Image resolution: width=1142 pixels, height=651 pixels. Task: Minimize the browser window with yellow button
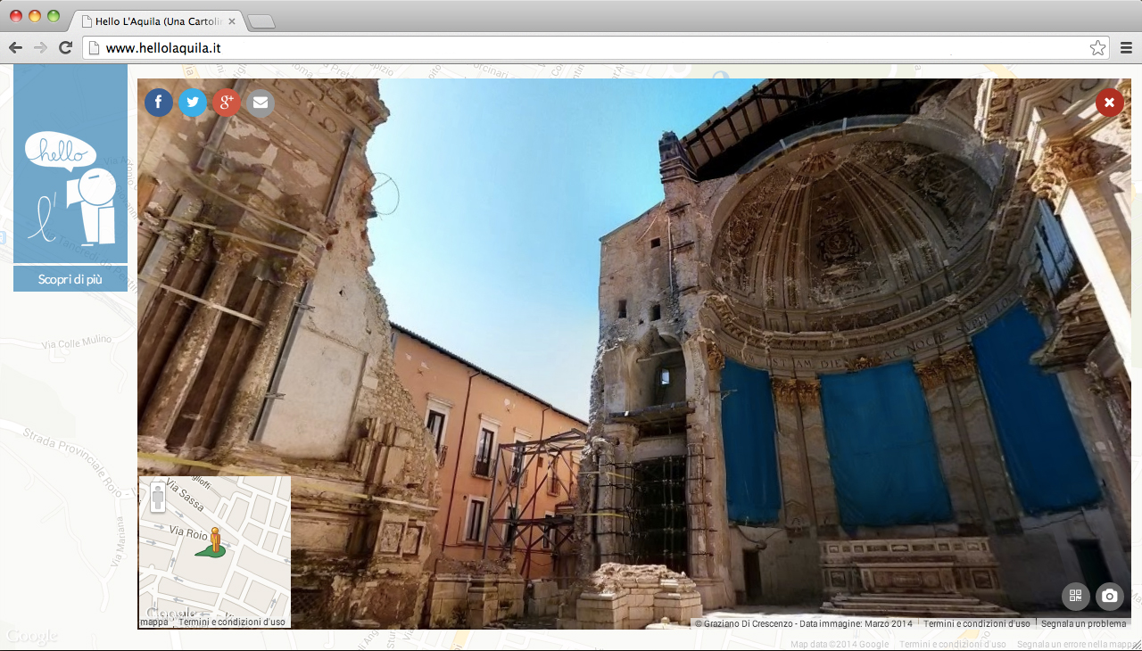coord(35,16)
